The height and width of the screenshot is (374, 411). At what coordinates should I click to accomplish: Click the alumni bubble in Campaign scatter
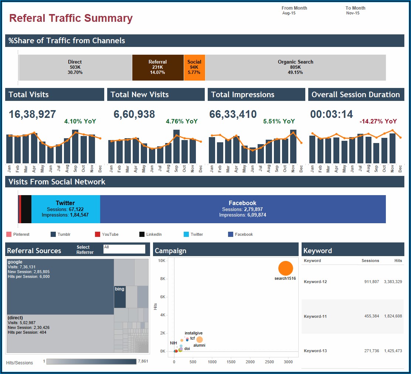tap(200, 339)
